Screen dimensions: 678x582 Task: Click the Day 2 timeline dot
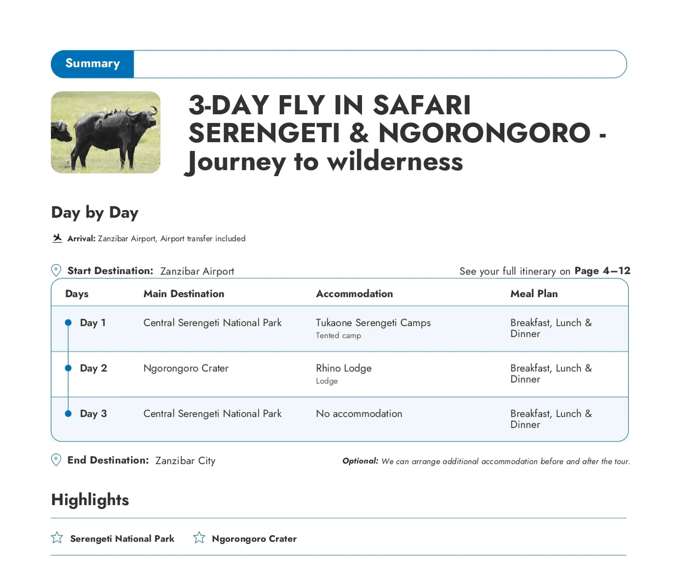[x=69, y=368]
